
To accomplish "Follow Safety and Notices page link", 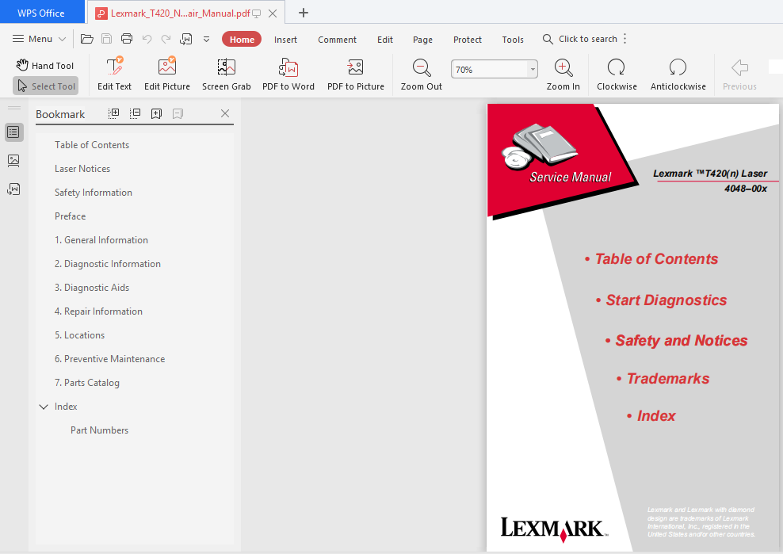I will [x=681, y=340].
